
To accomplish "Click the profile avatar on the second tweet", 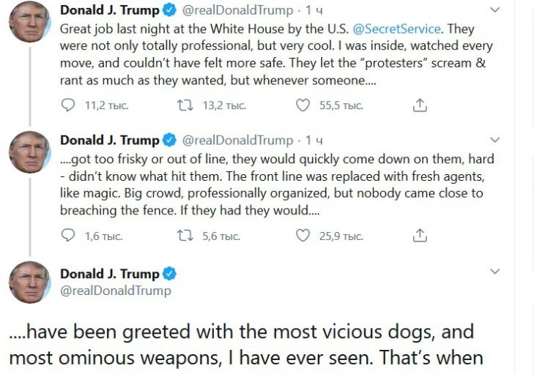I will (x=29, y=152).
